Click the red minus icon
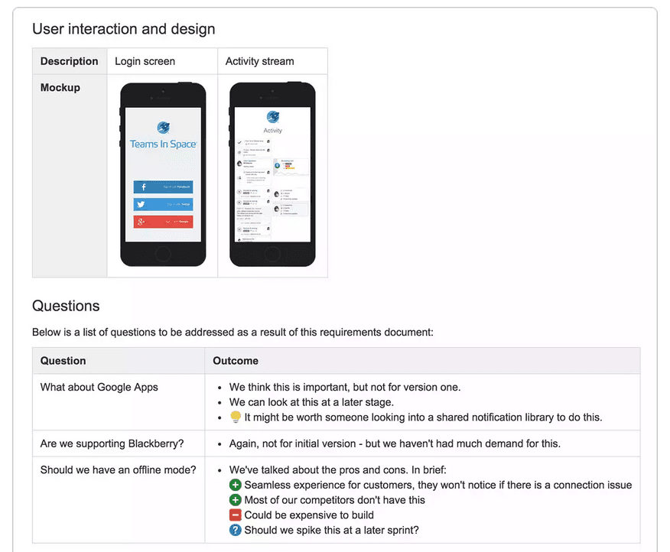 236,515
